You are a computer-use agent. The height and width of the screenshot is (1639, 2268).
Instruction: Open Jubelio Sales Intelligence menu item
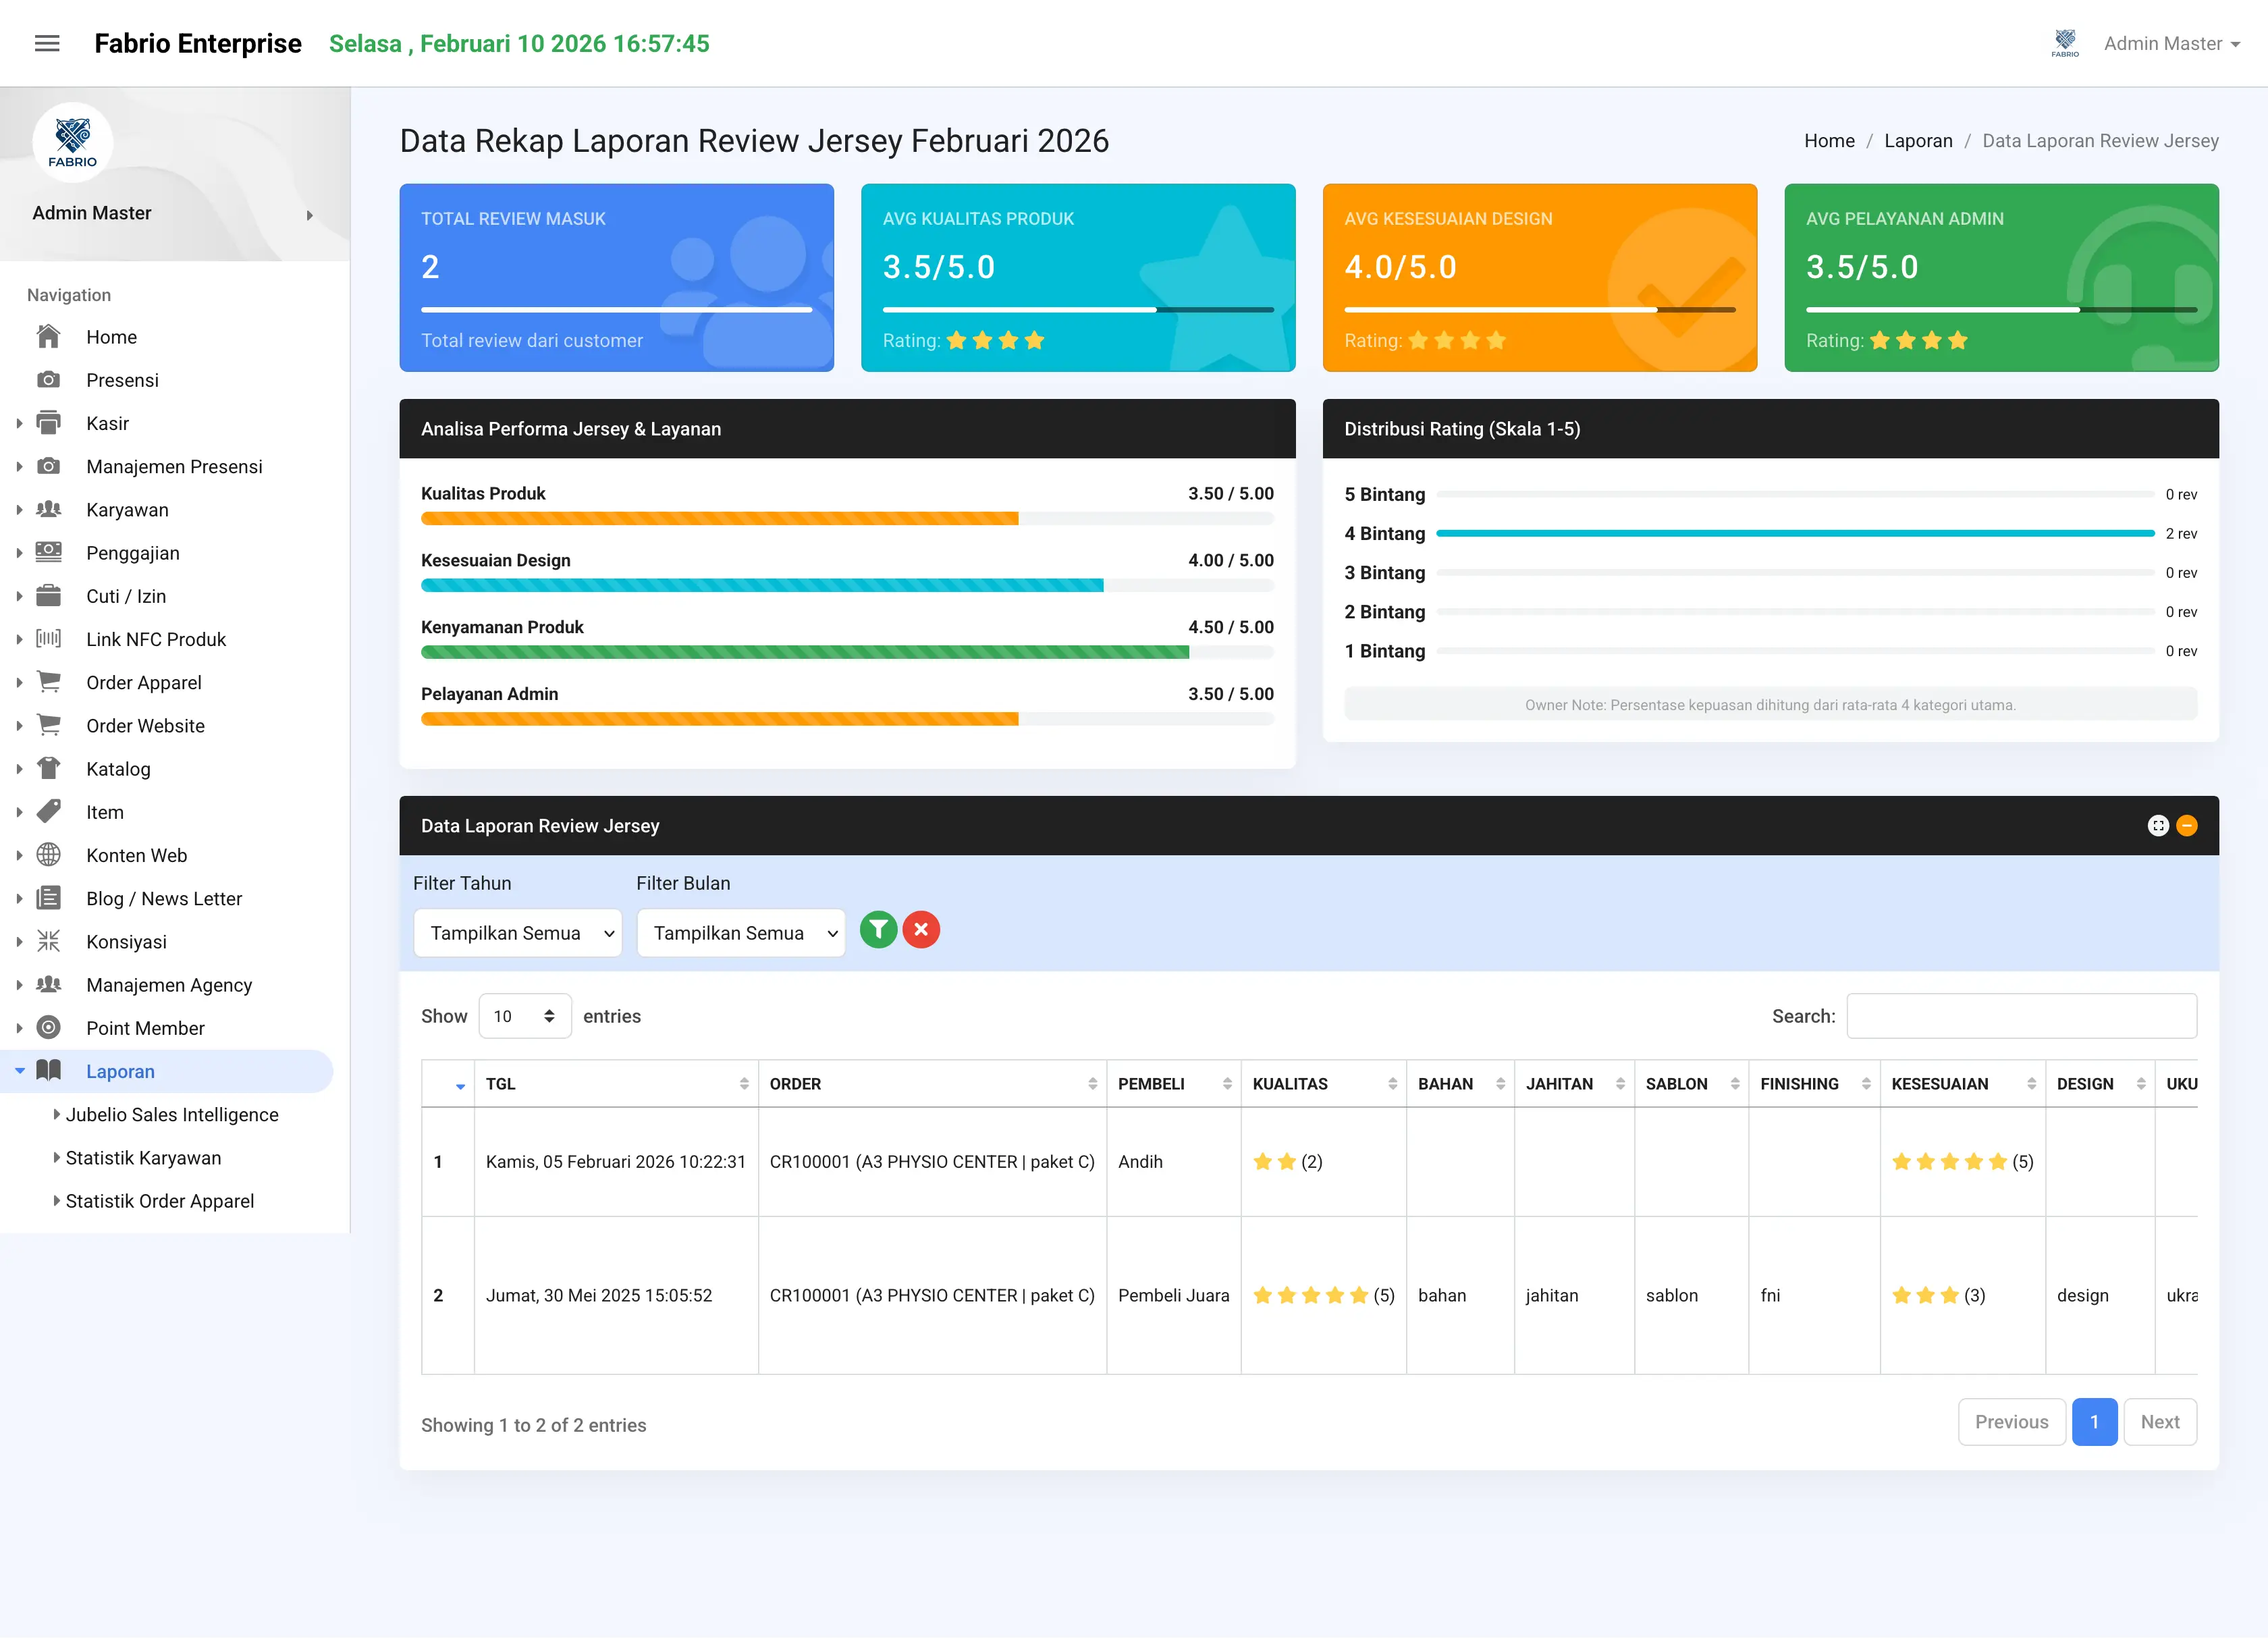coord(172,1115)
